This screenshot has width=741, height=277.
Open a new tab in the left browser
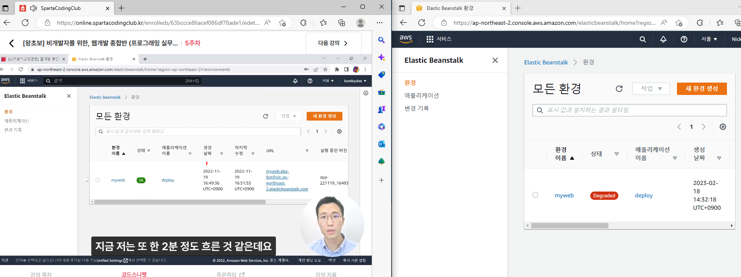click(121, 8)
